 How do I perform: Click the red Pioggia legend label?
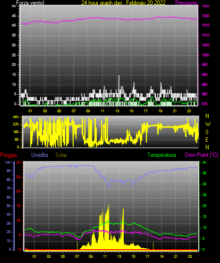point(8,155)
